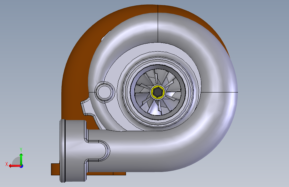Viewport: 289px width, 187px height.
Task: Pick the dark hex socket inside the nut
Action: click(158, 92)
